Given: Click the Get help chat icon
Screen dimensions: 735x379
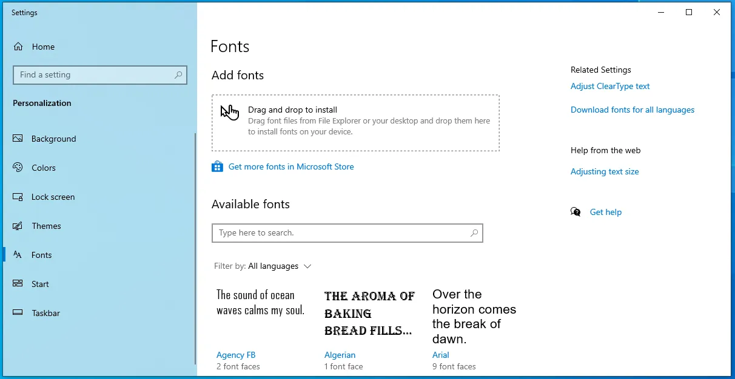Looking at the screenshot, I should click(x=576, y=212).
